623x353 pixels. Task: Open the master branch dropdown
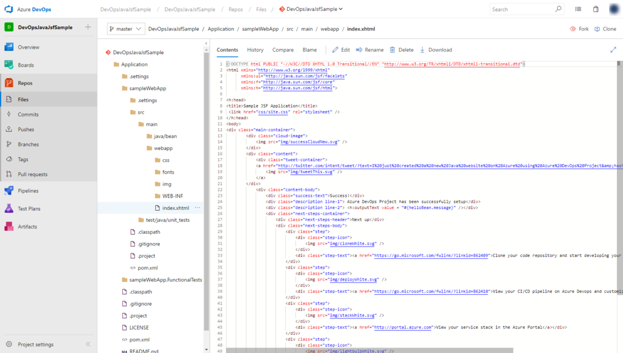pyautogui.click(x=126, y=29)
